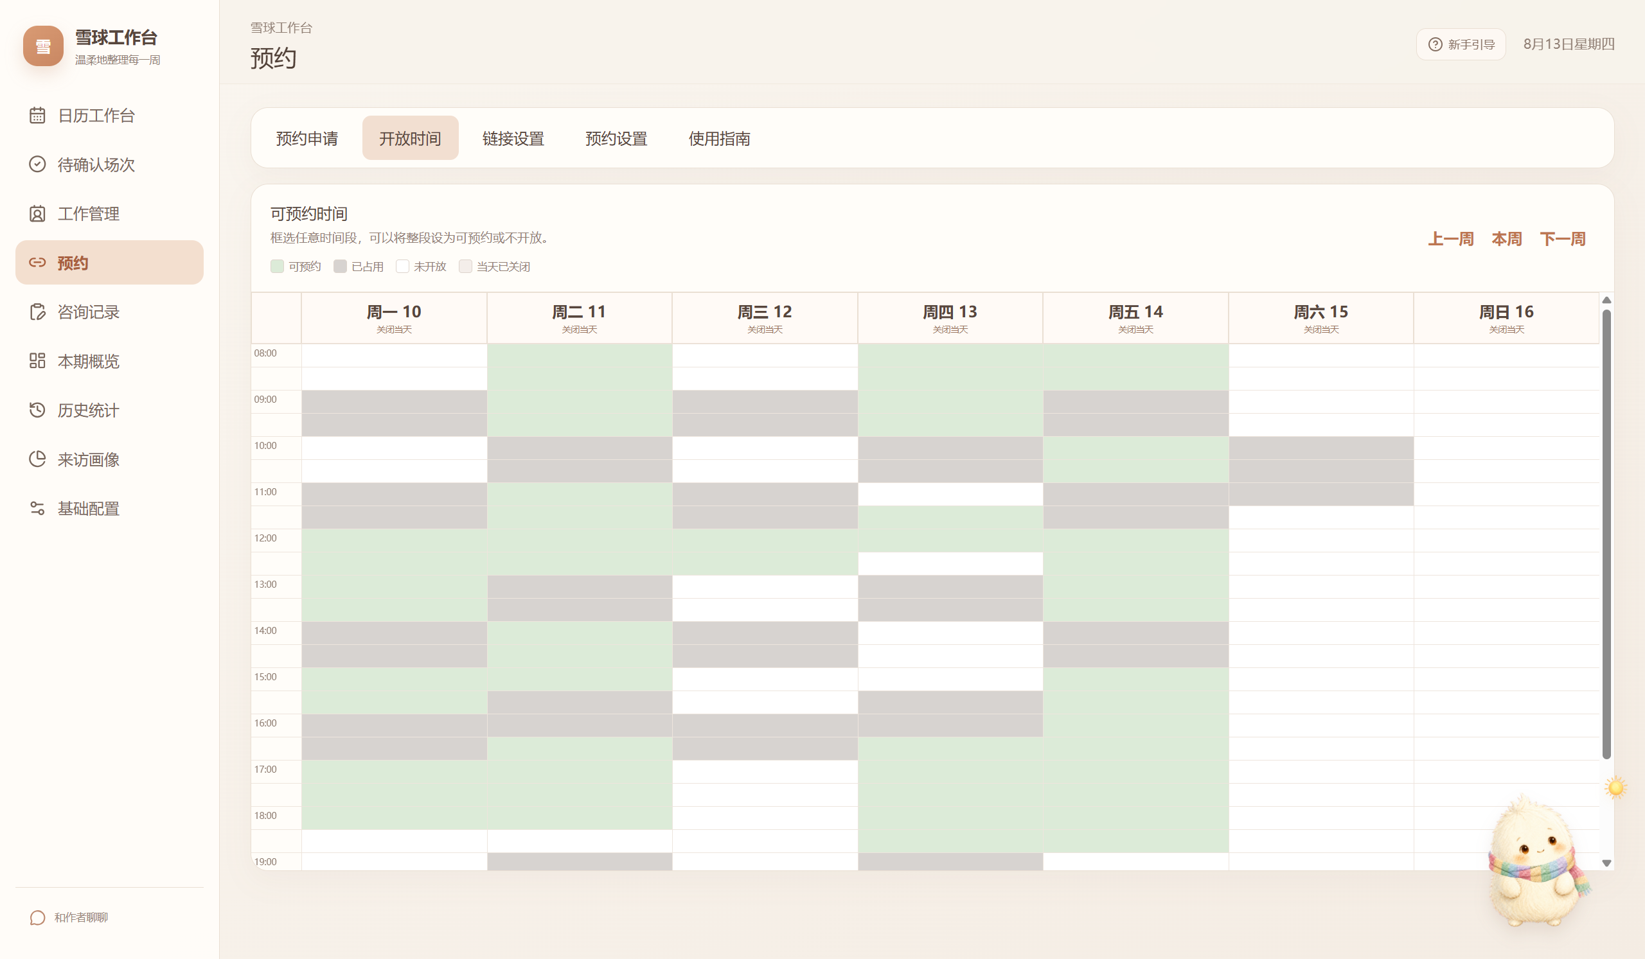Click the 周一 10 column header
Viewport: 1645px width, 959px height.
tap(395, 319)
